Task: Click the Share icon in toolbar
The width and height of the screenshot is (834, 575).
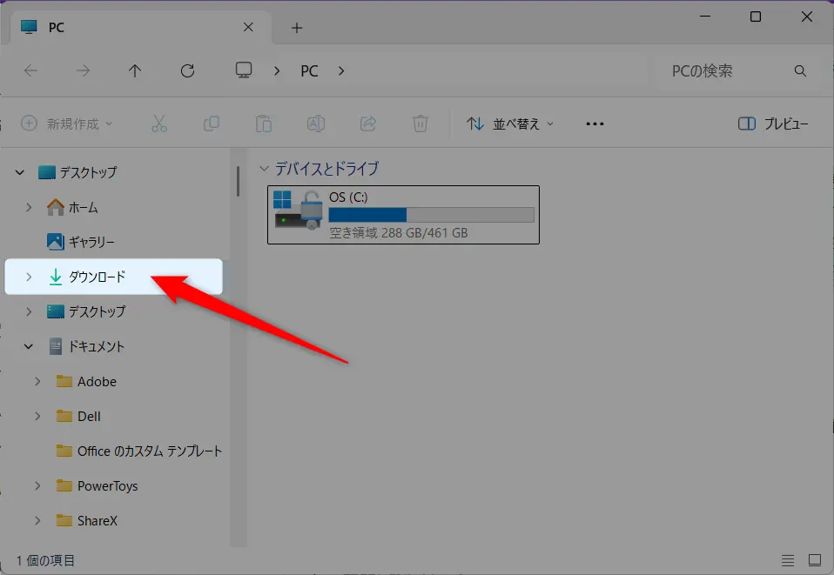Action: 367,124
